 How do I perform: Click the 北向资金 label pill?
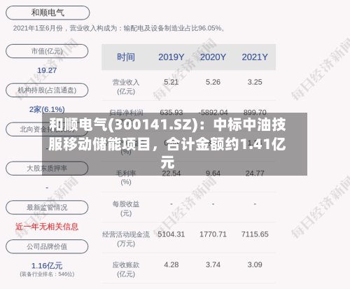tap(47, 129)
